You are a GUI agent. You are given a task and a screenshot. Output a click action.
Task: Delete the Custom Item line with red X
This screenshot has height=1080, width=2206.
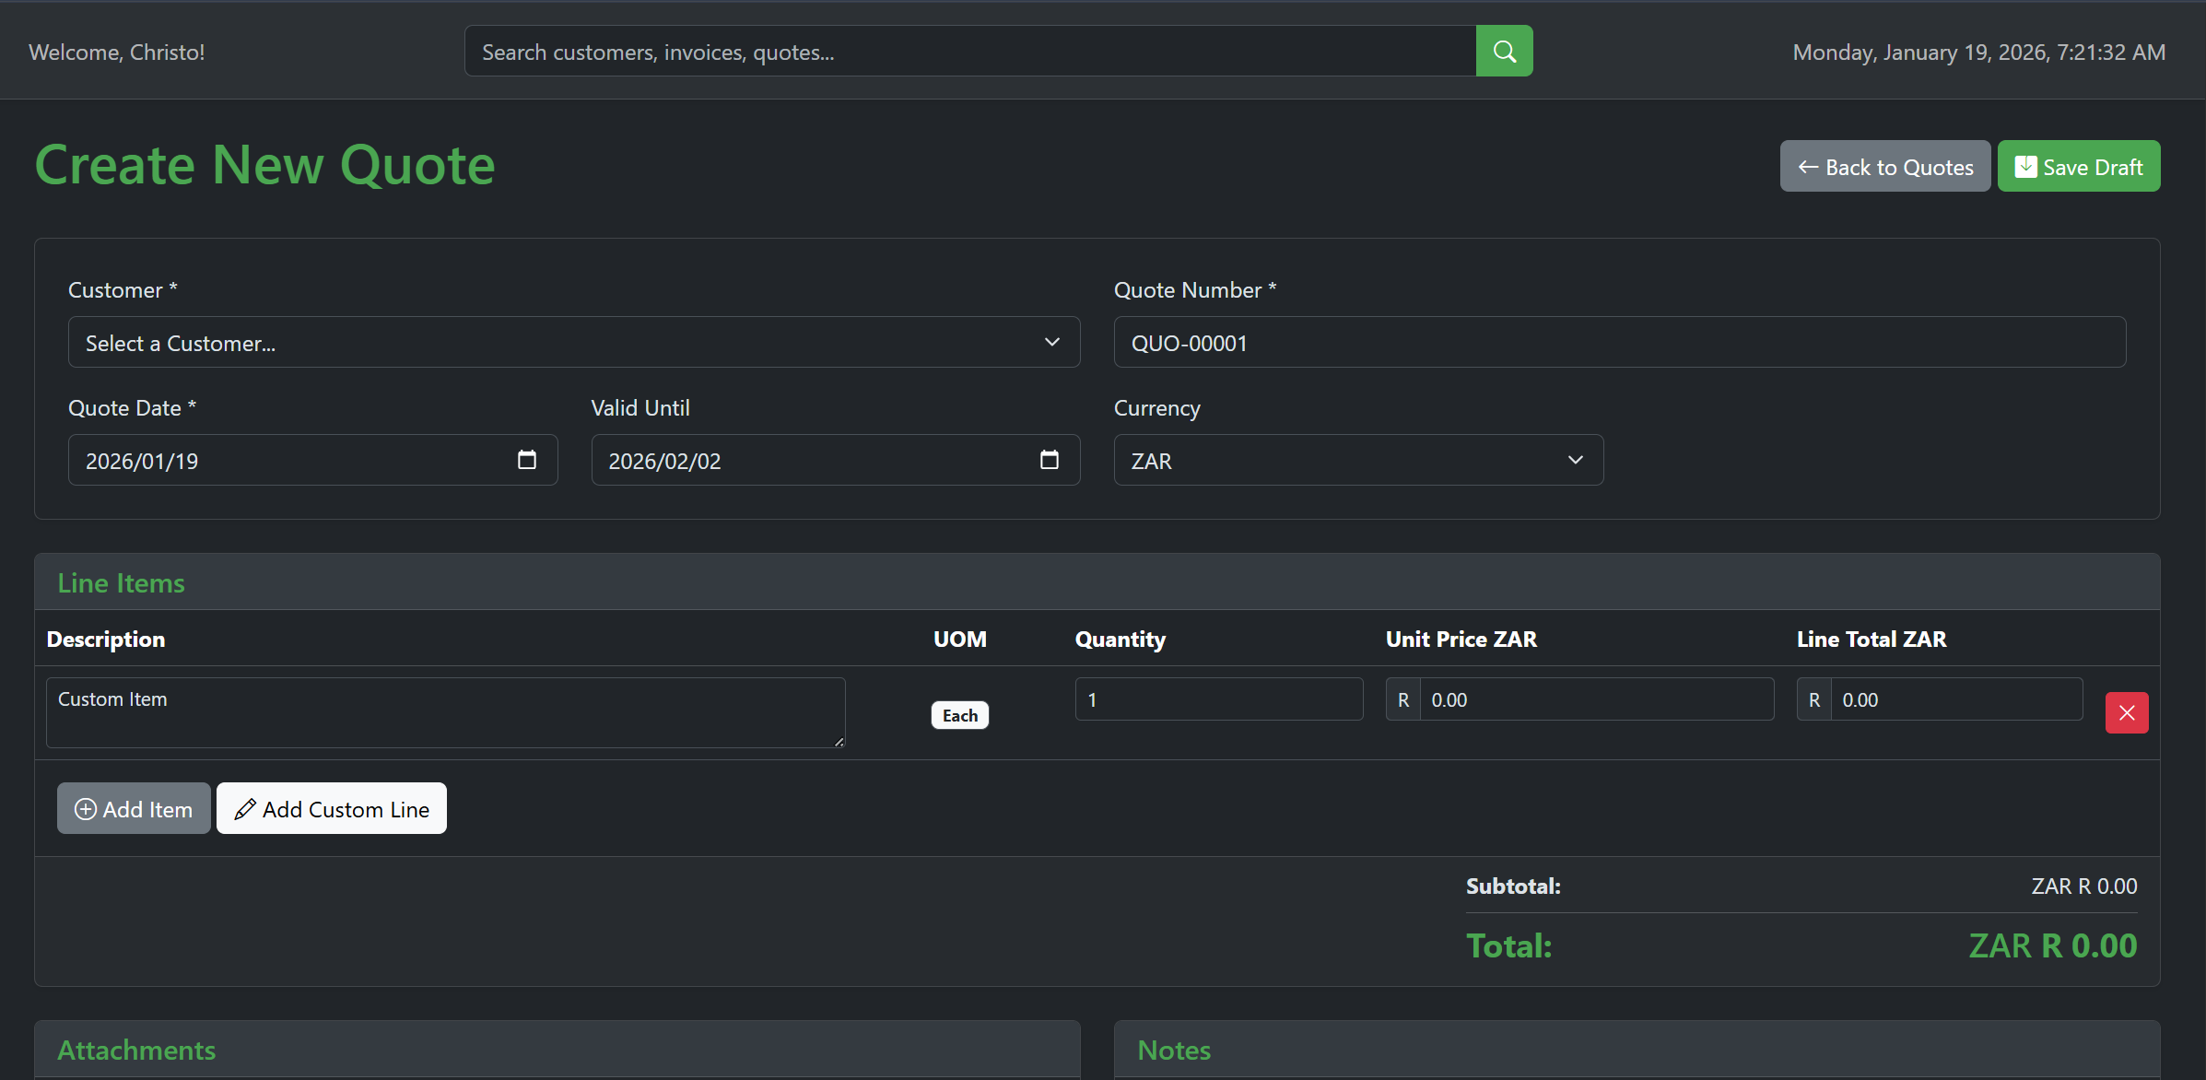click(x=2126, y=712)
